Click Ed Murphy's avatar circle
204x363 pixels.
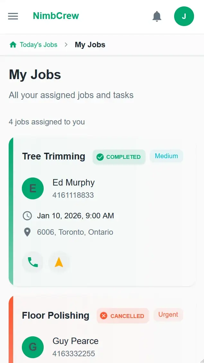(33, 188)
